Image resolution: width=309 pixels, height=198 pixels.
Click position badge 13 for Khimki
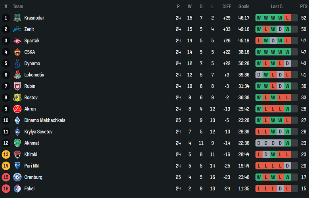[x=6, y=154]
